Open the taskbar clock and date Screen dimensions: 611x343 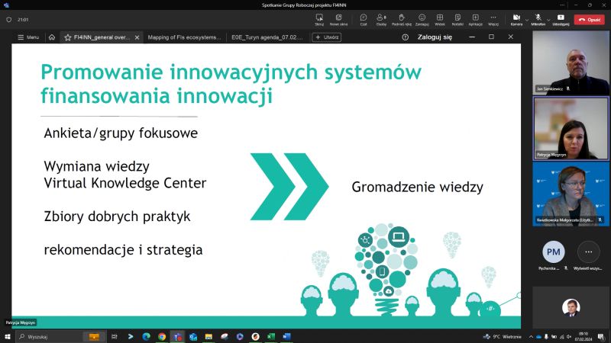click(x=584, y=337)
